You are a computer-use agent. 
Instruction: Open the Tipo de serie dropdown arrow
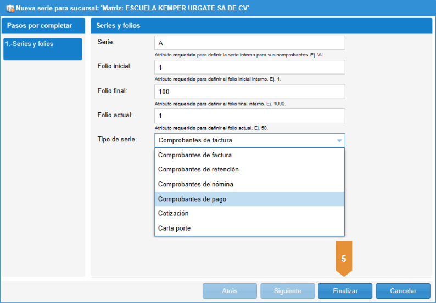click(x=339, y=140)
